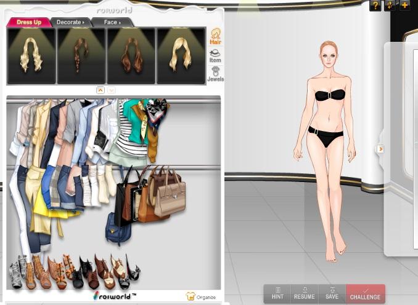Select the Hair category icon

216,36
